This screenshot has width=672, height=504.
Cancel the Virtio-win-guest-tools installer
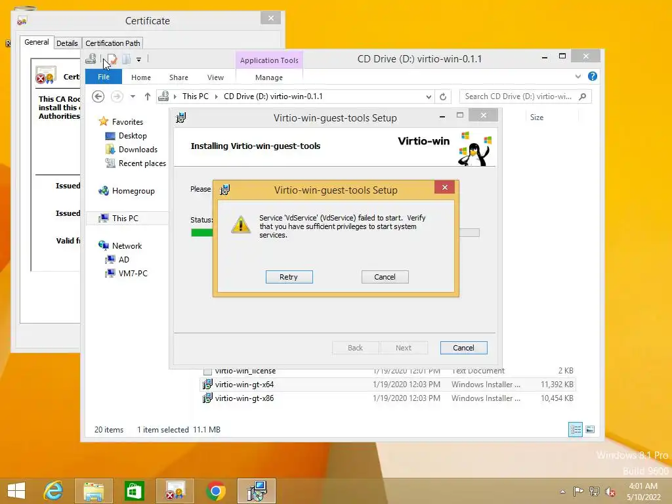coord(463,348)
